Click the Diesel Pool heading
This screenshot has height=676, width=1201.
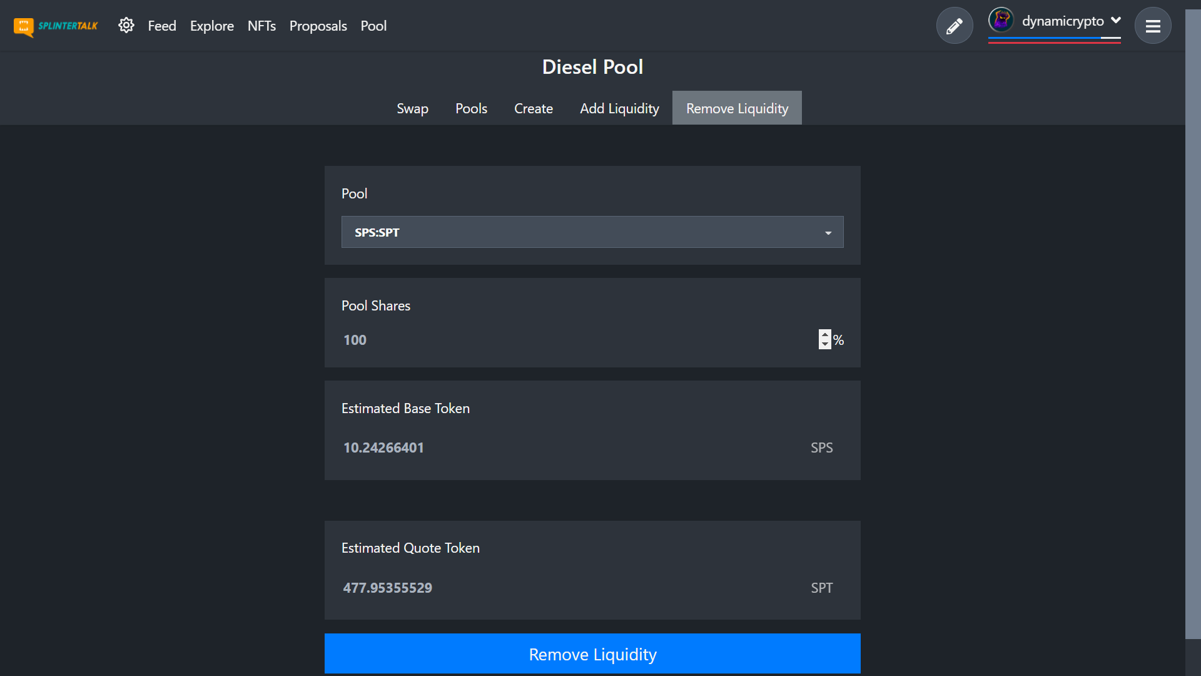coord(592,67)
